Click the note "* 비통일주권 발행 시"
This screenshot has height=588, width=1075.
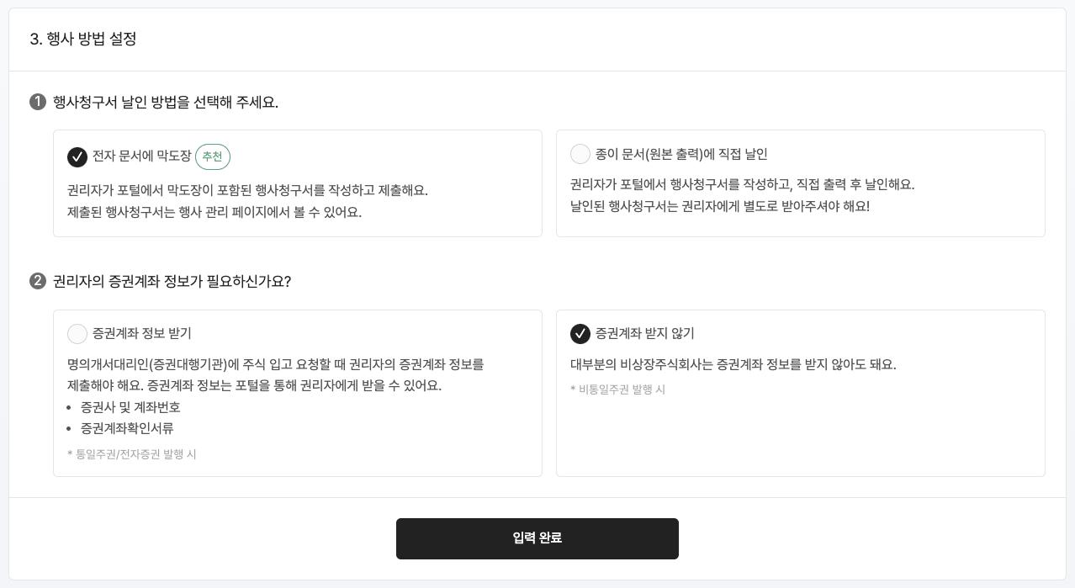coord(618,389)
